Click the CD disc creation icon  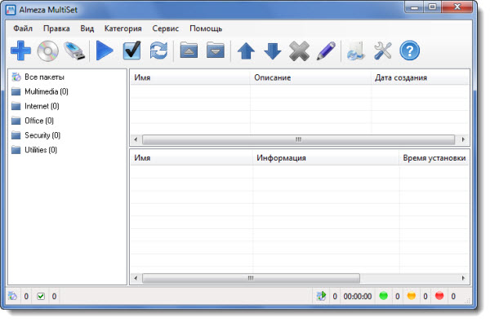[48, 51]
